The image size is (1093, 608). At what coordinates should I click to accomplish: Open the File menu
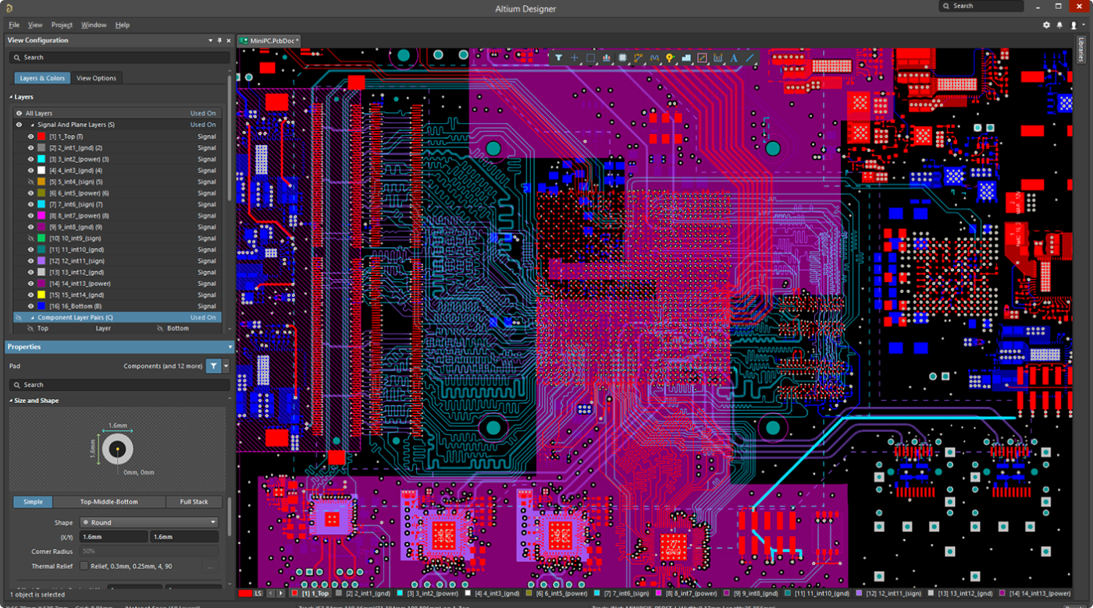14,25
